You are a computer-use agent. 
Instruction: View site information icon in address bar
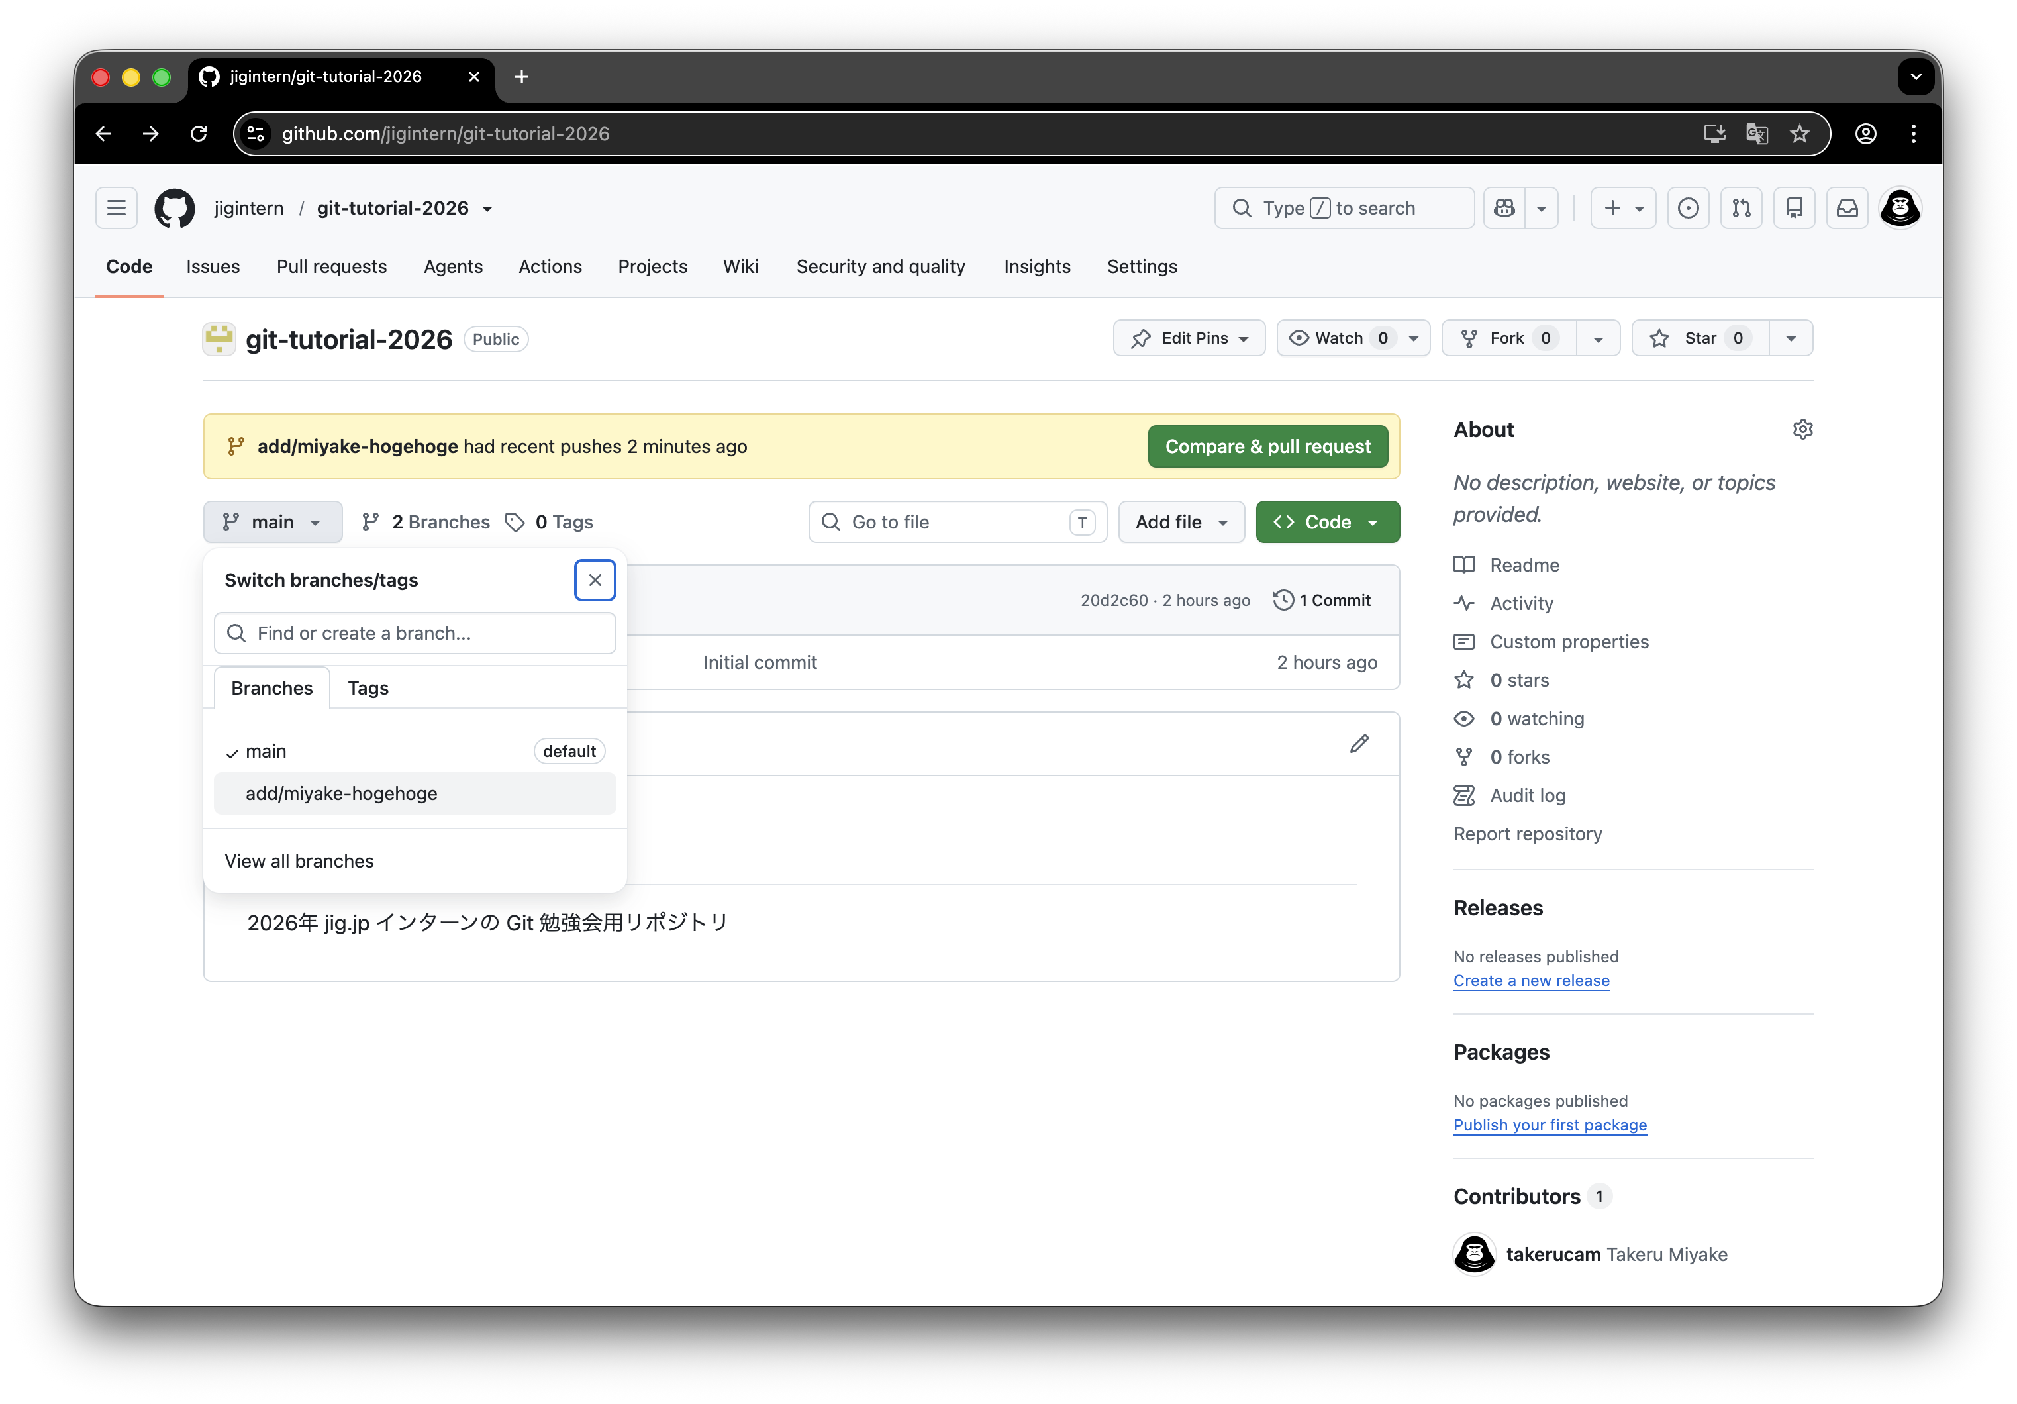[256, 134]
